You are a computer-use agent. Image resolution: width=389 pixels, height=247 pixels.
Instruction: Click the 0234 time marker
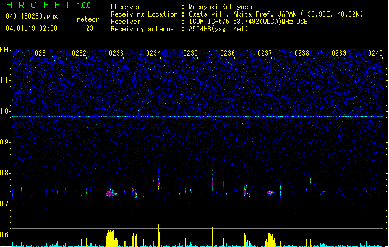[153, 53]
